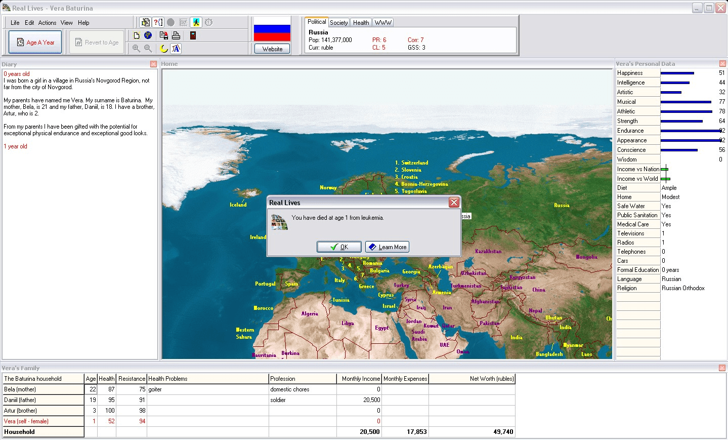Click the Income vs Nation indicator

tap(665, 169)
